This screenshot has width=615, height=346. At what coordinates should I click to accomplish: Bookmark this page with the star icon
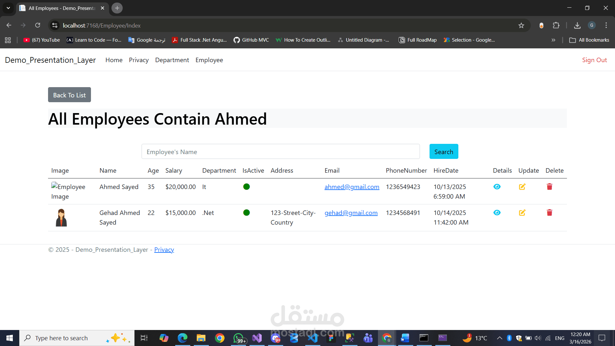tap(521, 26)
